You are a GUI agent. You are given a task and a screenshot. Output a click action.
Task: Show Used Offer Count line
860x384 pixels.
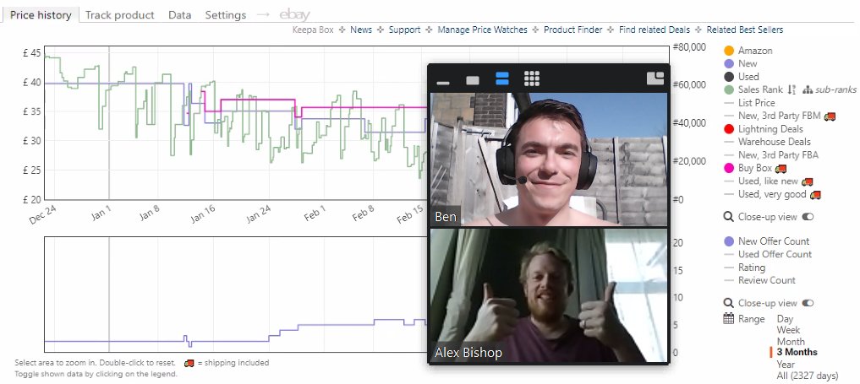pos(775,254)
